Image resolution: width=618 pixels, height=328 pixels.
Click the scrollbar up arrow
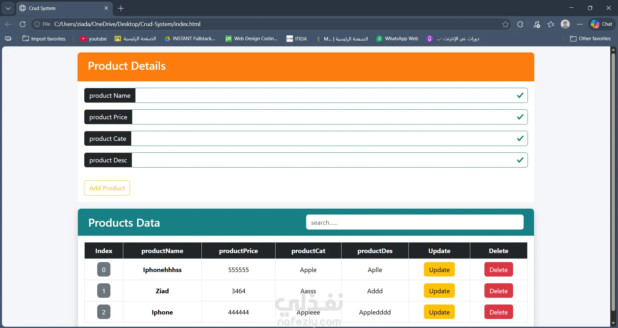pos(613,50)
